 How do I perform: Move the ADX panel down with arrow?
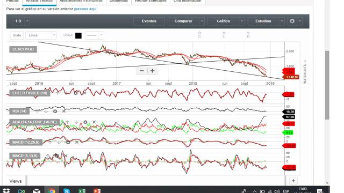click(x=76, y=122)
